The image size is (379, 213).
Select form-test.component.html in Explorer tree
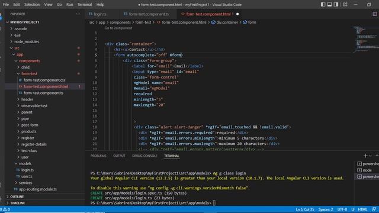coord(46,86)
